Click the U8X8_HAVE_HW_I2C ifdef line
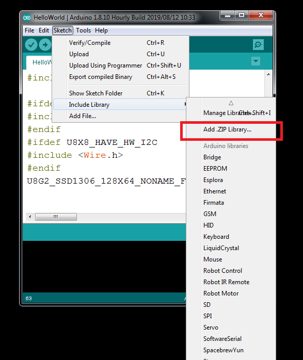The image size is (303, 360). [x=92, y=142]
